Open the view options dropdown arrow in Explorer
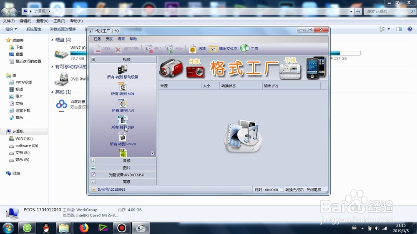The width and height of the screenshot is (417, 234). [389, 29]
